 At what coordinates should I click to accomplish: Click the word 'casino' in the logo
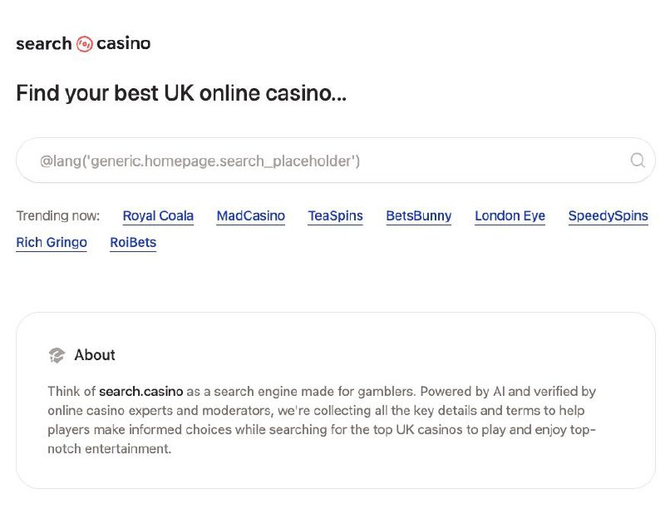tap(124, 44)
